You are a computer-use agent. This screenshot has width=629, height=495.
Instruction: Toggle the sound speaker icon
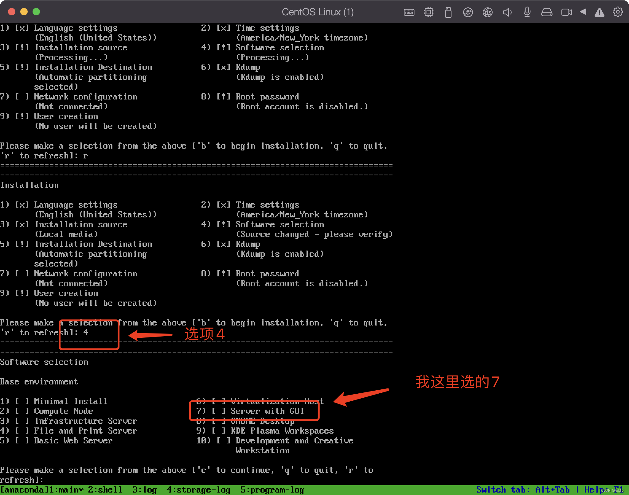tap(507, 12)
